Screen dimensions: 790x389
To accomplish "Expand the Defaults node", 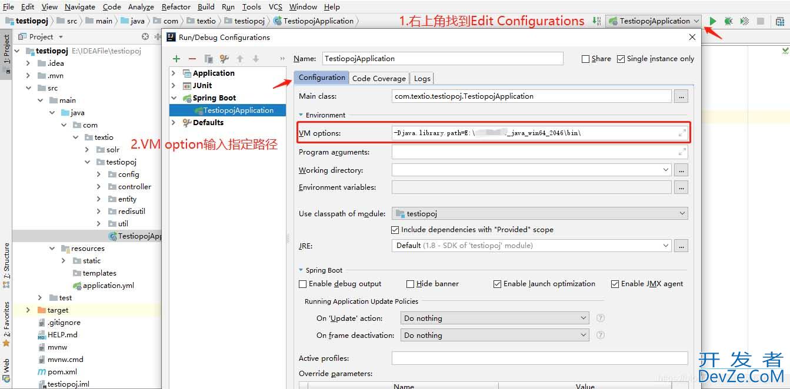I will pos(174,123).
